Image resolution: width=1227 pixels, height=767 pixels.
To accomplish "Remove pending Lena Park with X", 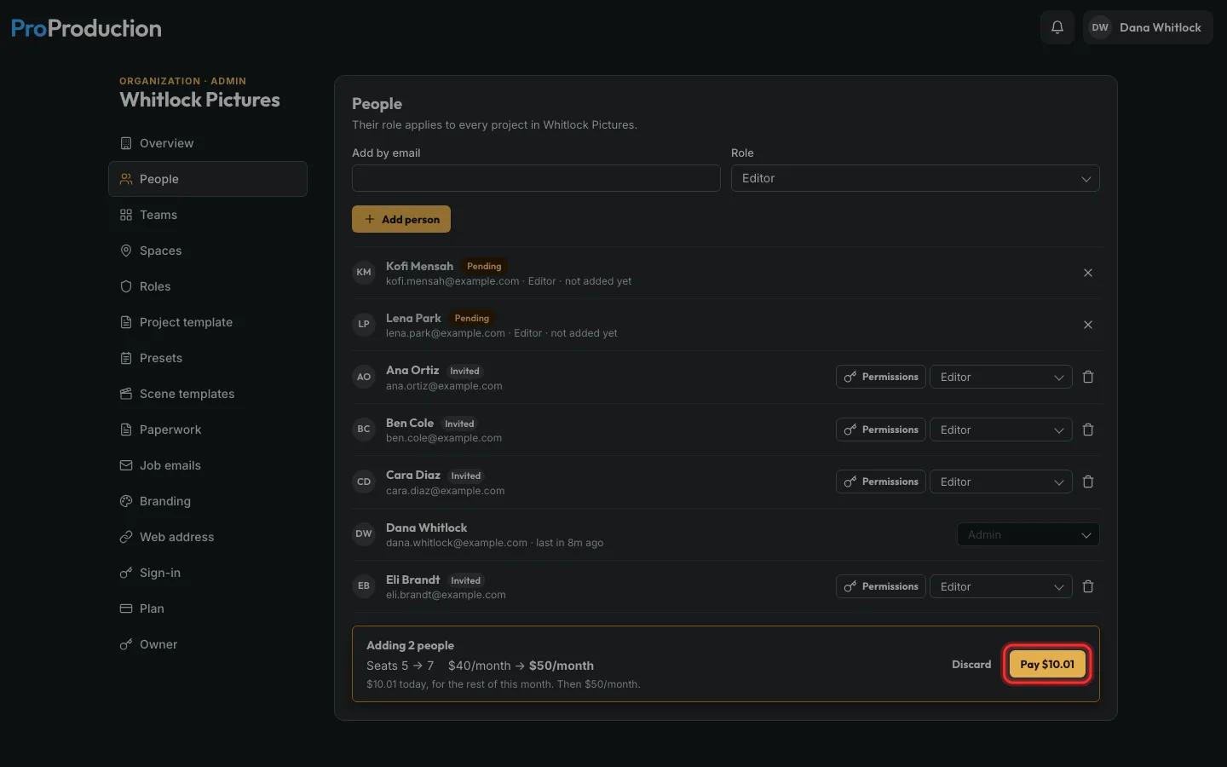I will point(1088,325).
